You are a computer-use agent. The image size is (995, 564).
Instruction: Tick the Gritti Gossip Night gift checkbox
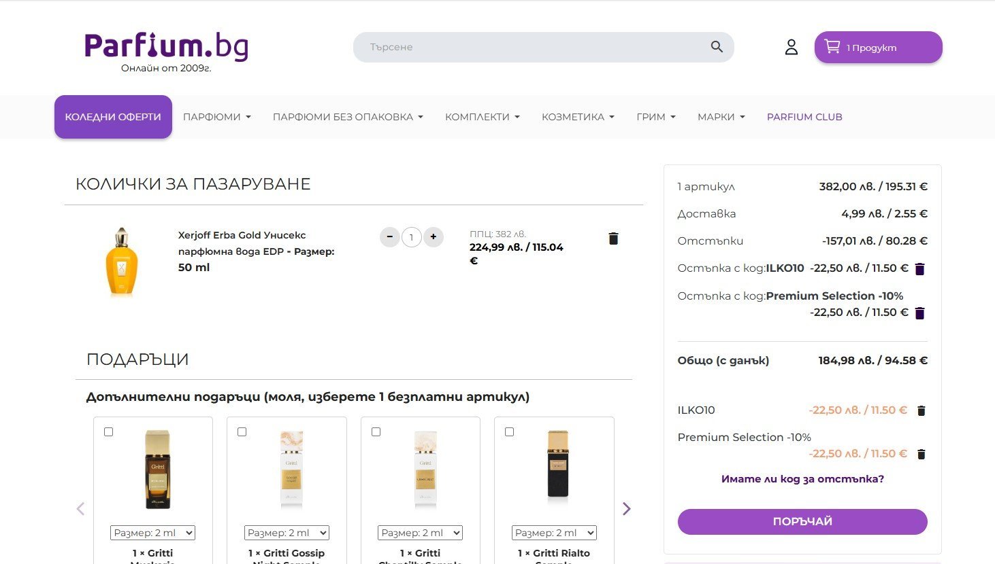pos(242,432)
